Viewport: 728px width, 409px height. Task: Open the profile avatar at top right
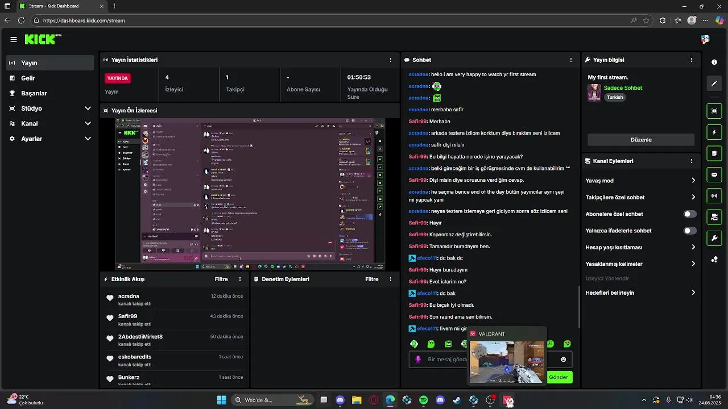pos(705,39)
